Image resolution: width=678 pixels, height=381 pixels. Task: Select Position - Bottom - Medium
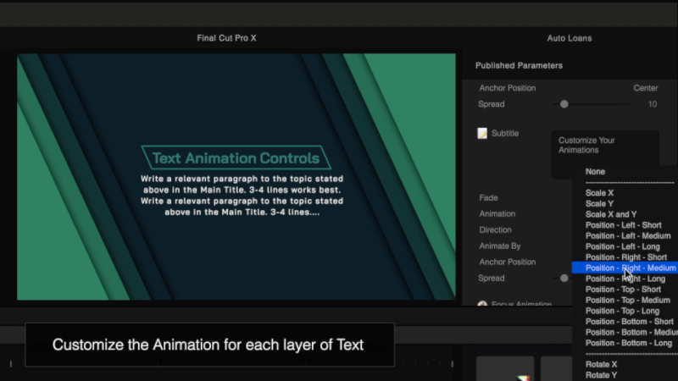[631, 332]
